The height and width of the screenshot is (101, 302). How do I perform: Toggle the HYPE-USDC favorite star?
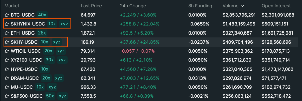tap(7, 69)
